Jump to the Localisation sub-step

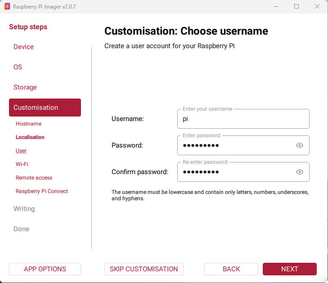30,137
